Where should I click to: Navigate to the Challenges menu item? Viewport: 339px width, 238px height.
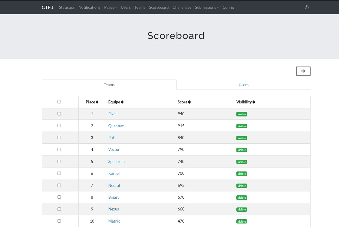coord(182,7)
